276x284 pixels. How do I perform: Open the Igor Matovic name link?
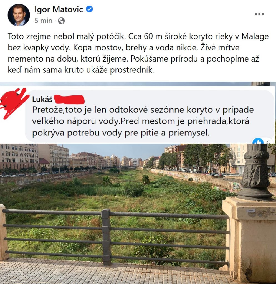59,9
